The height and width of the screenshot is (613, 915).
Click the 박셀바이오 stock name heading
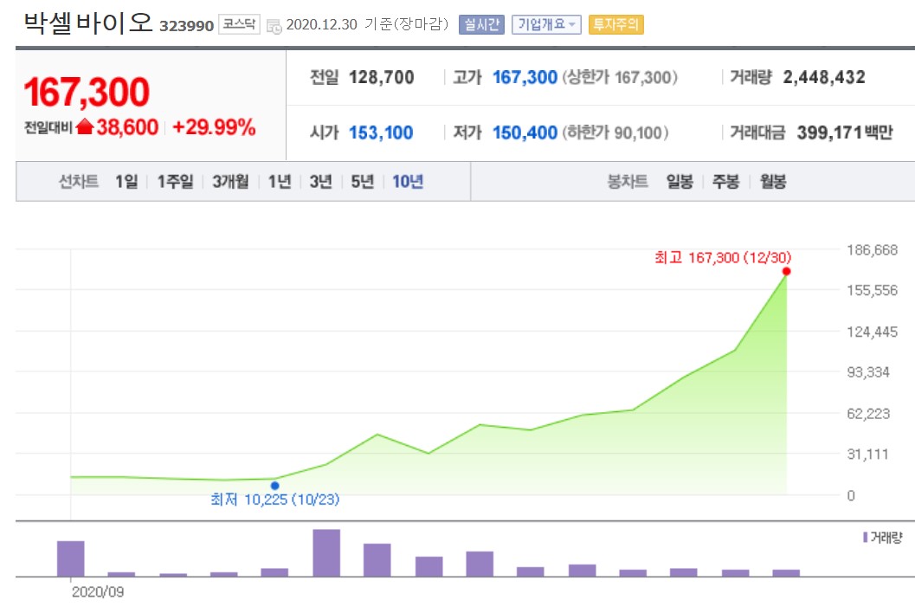tap(88, 23)
